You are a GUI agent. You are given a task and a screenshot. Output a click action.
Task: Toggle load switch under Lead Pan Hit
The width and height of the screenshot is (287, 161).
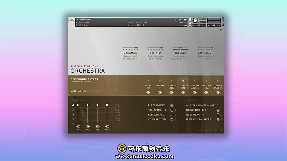(x=160, y=93)
